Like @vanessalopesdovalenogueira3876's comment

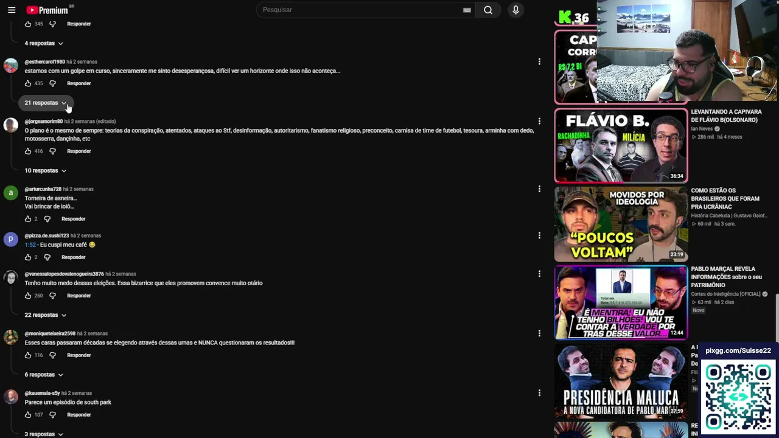(x=28, y=296)
